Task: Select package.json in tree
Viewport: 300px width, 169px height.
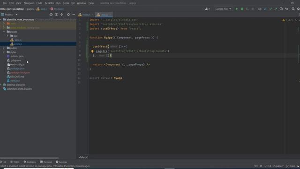Action: [x=15, y=69]
